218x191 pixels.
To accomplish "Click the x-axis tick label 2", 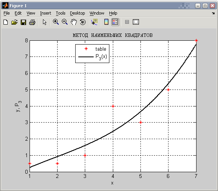I will [x=57, y=176].
